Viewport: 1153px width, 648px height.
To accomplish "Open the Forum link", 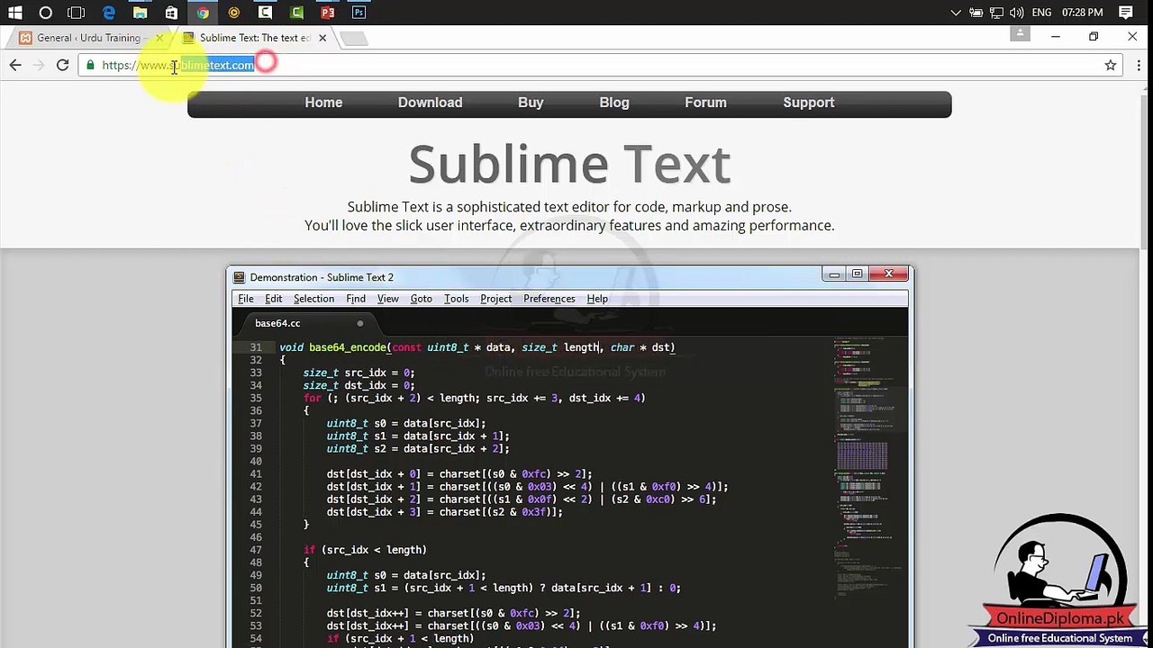I will (705, 103).
